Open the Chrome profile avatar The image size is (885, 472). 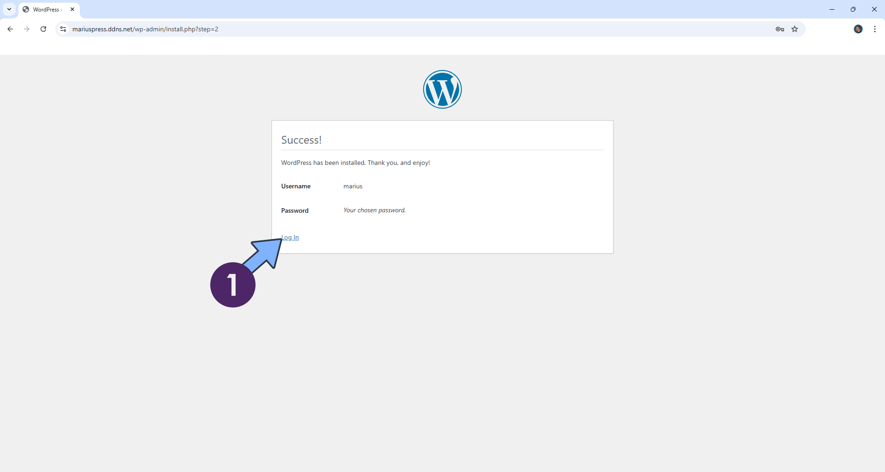tap(858, 29)
